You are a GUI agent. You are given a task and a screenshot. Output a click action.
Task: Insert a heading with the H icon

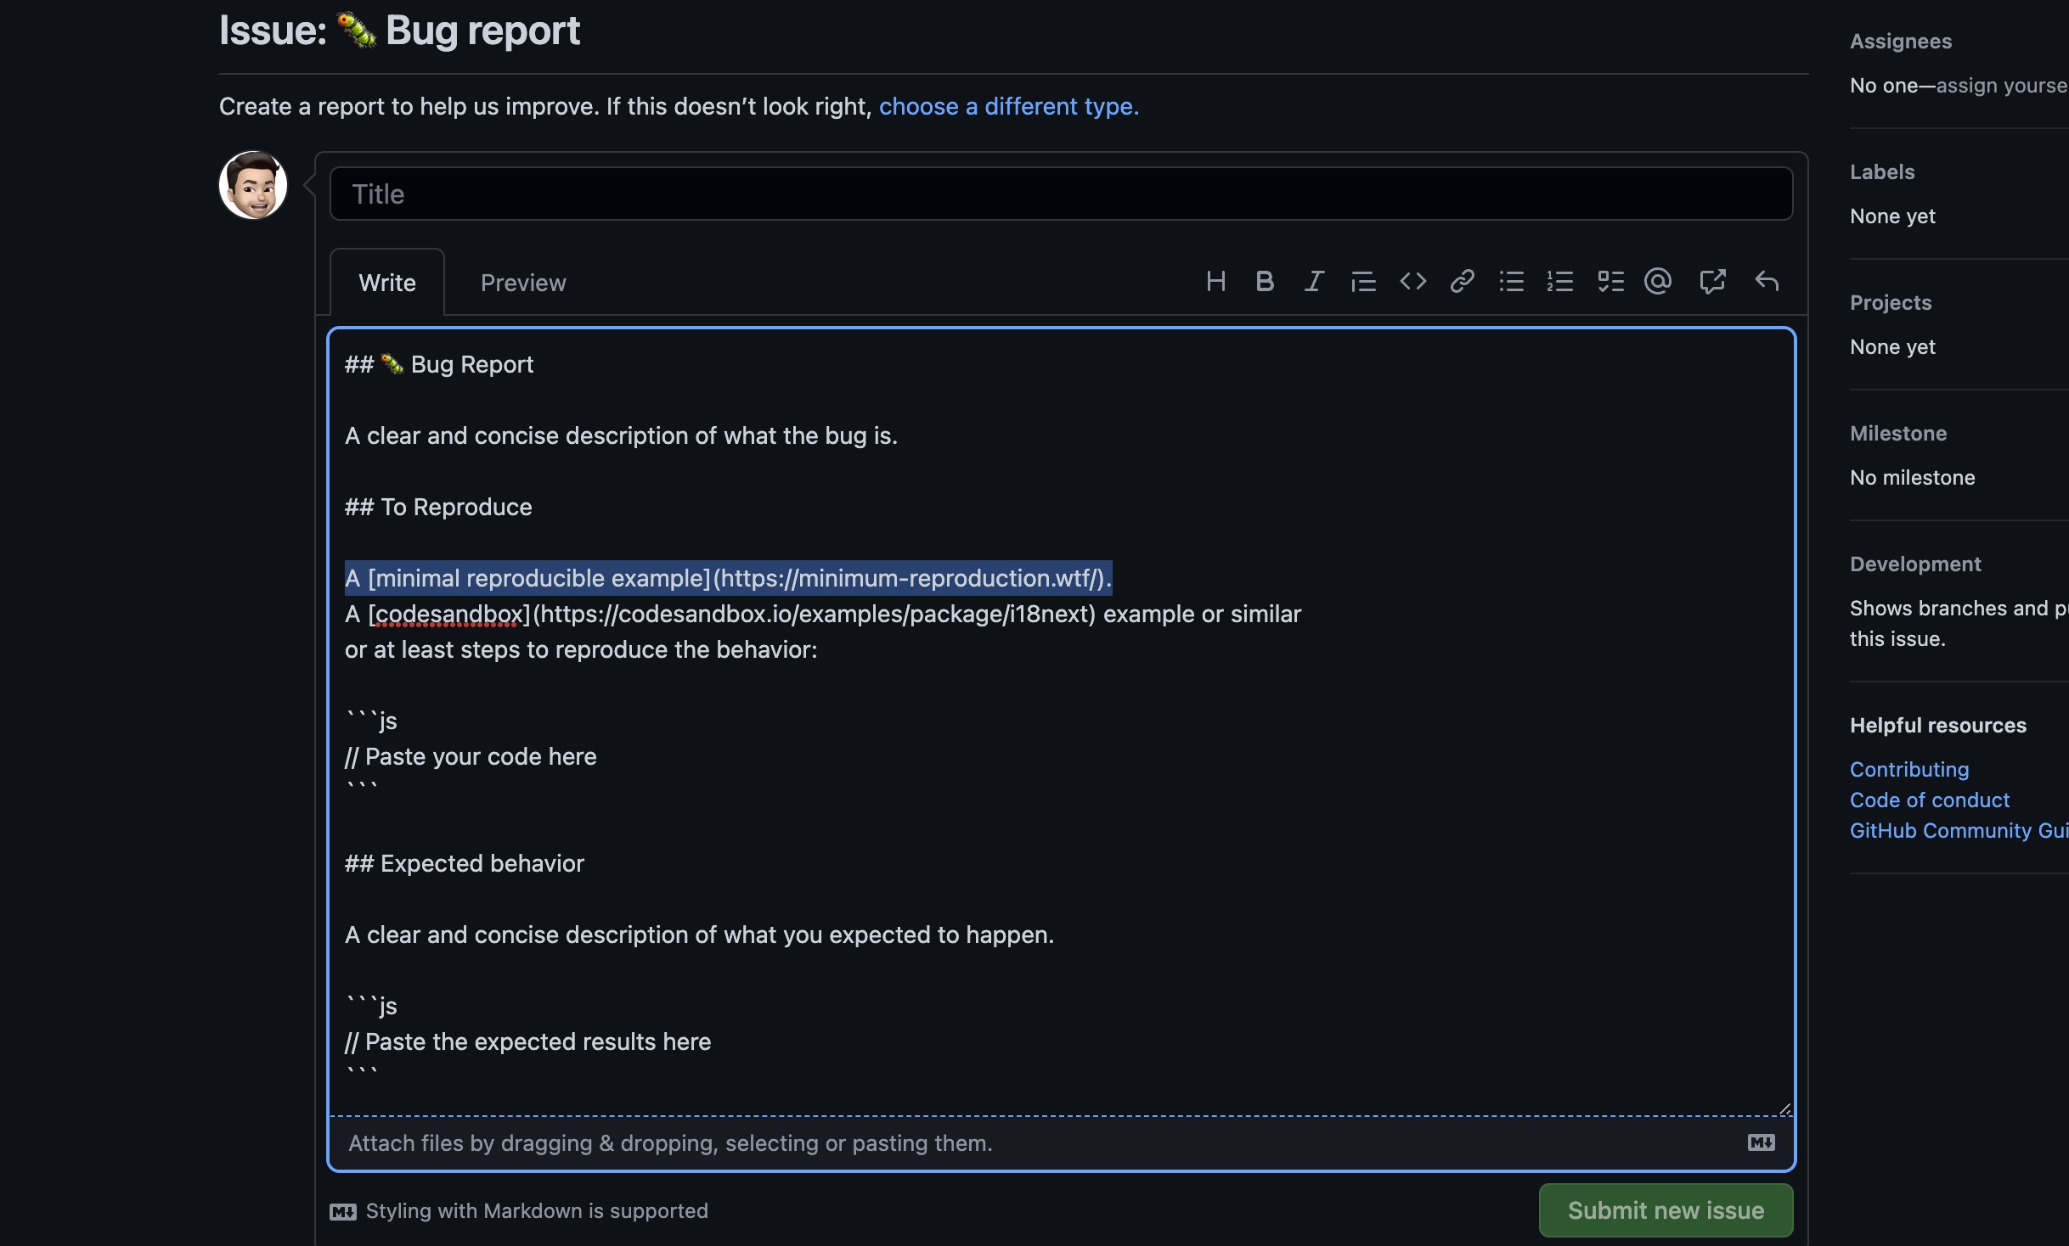click(x=1215, y=282)
